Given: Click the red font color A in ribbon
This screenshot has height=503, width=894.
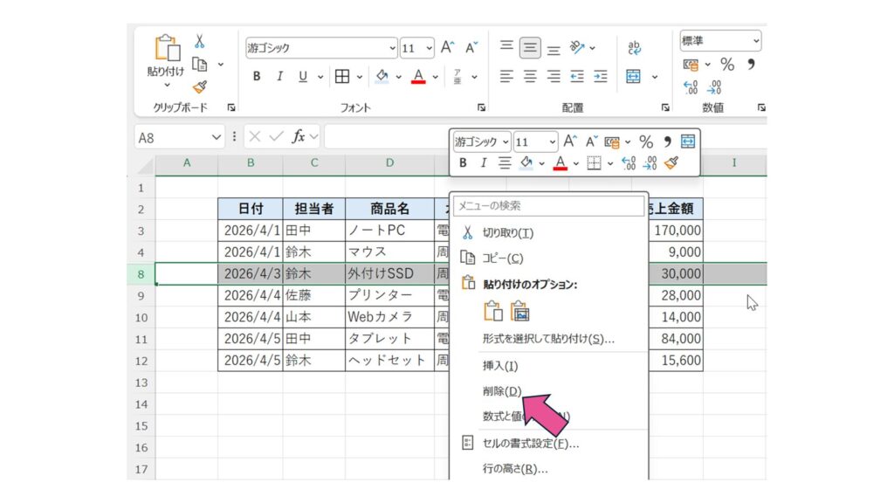Looking at the screenshot, I should click(416, 76).
